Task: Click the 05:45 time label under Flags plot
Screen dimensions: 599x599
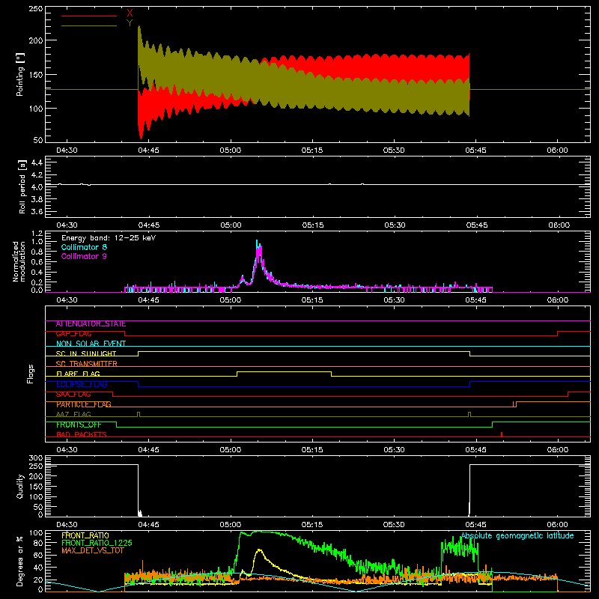Action: click(476, 450)
